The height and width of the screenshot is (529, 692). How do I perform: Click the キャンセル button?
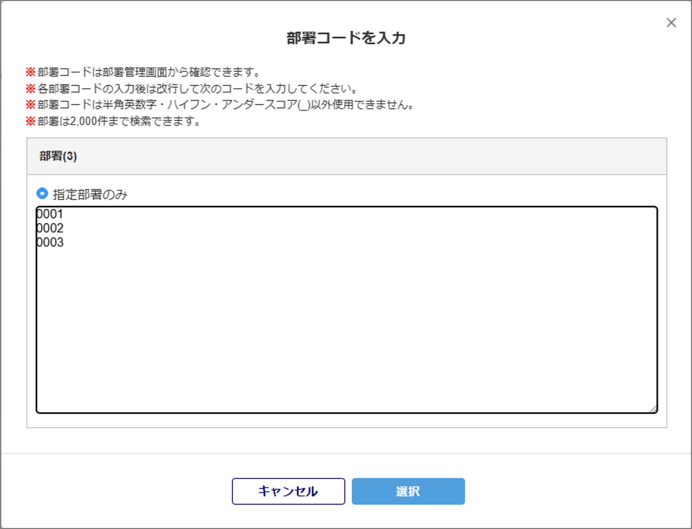[x=288, y=491]
